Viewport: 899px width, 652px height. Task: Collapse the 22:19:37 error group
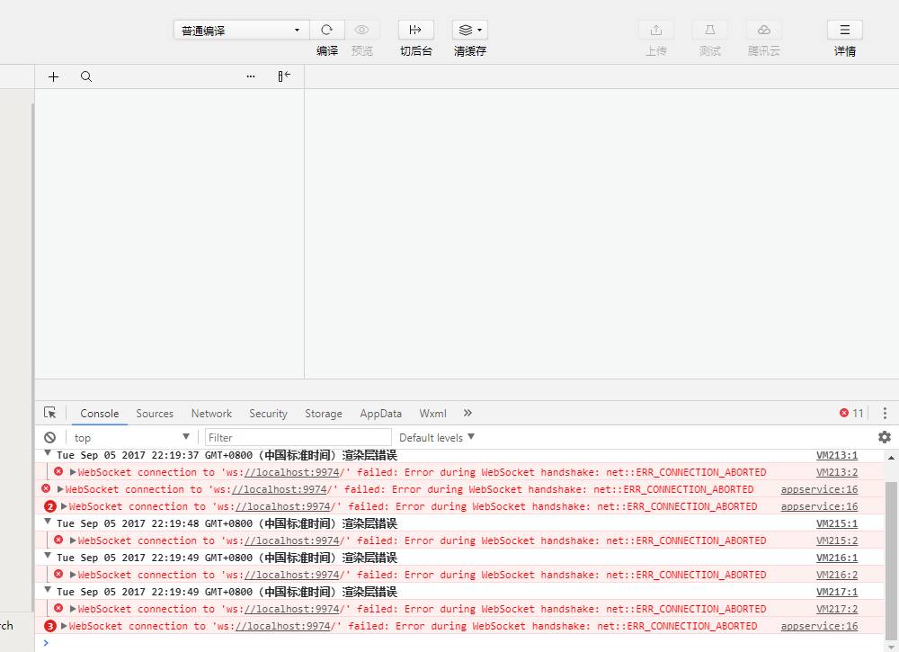tap(49, 453)
